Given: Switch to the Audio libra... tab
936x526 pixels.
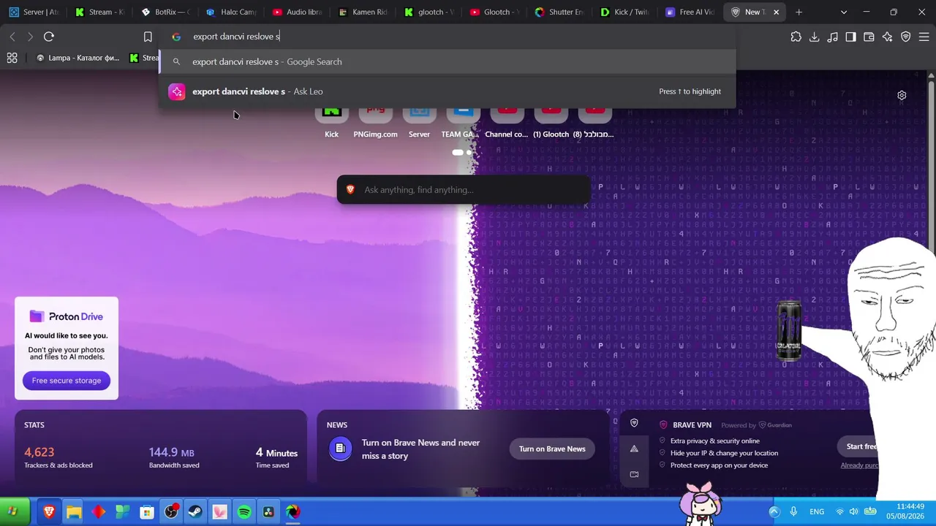Looking at the screenshot, I should 297,12.
